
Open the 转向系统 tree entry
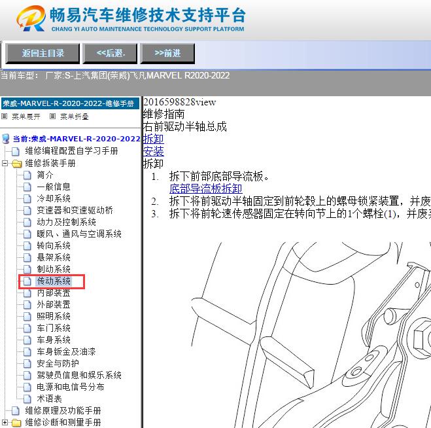[54, 245]
